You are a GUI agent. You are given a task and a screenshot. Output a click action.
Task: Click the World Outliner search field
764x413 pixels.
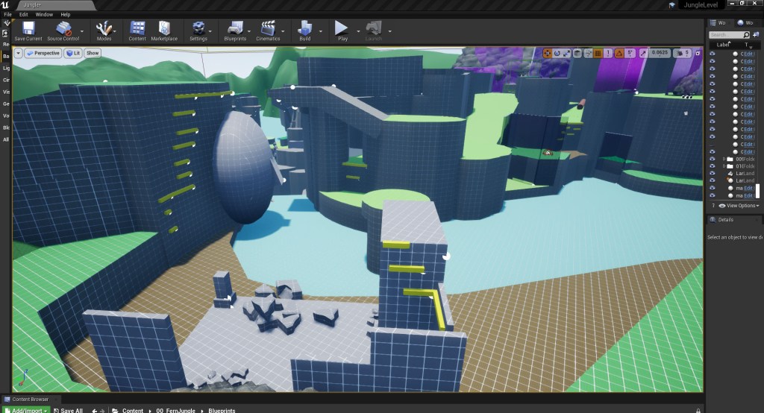(x=727, y=34)
